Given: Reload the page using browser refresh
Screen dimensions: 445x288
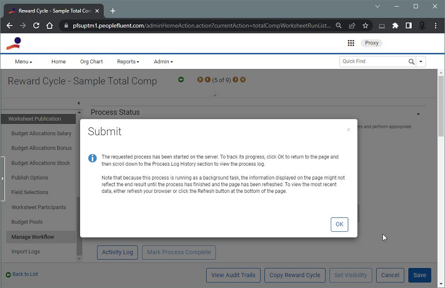Looking at the screenshot, I should coord(36,26).
